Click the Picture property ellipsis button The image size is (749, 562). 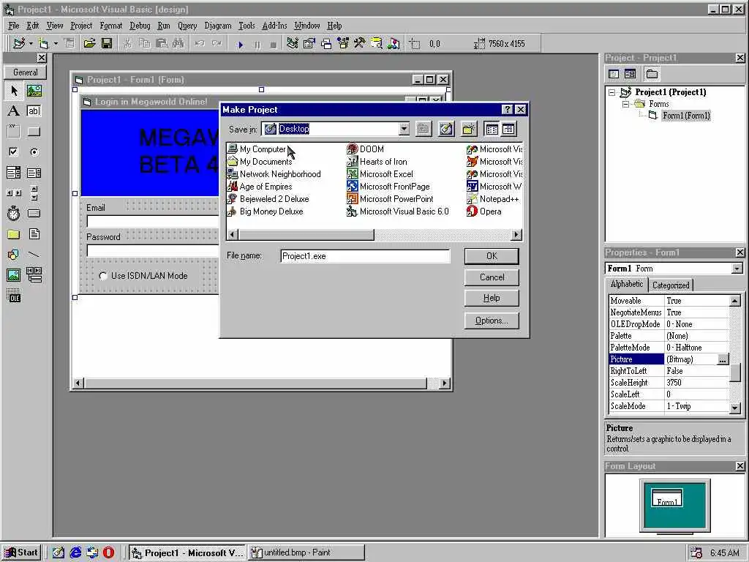coord(723,359)
